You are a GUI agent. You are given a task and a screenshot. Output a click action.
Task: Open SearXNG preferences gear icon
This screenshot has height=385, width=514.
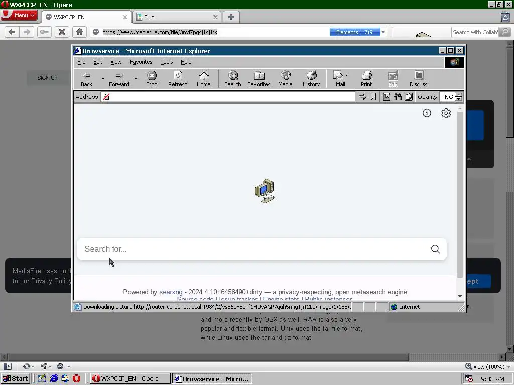coord(446,113)
